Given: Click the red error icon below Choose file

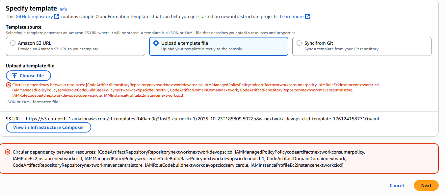Looking at the screenshot, I should click(9, 85).
